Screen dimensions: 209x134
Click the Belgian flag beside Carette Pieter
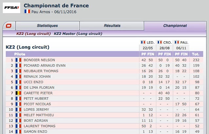click(18, 93)
